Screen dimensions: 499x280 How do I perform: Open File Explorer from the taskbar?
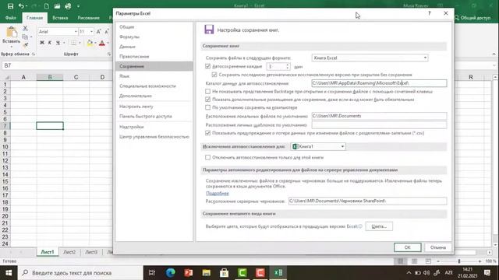tap(206, 273)
